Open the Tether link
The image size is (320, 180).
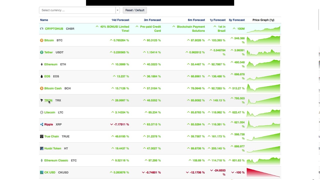point(48,52)
